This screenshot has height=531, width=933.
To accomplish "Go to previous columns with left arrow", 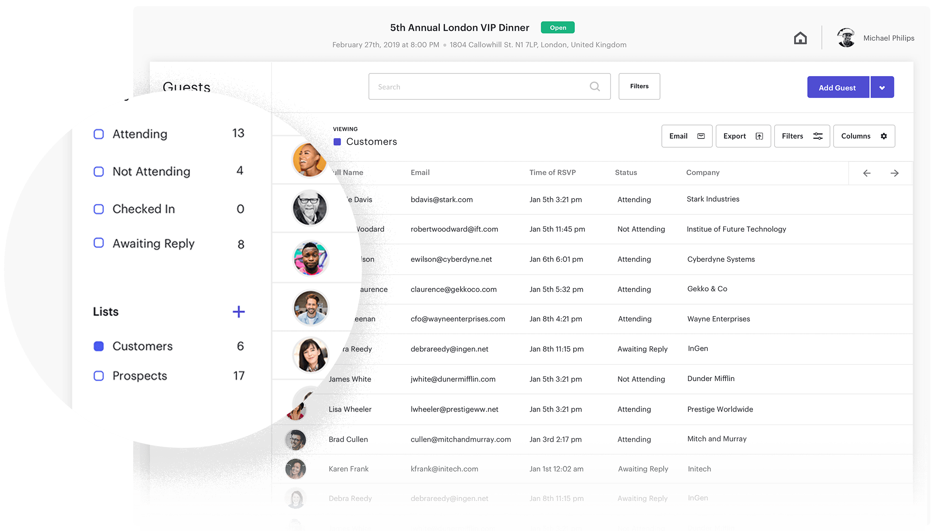I will pyautogui.click(x=867, y=173).
